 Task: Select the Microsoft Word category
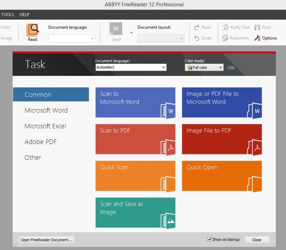tap(46, 110)
